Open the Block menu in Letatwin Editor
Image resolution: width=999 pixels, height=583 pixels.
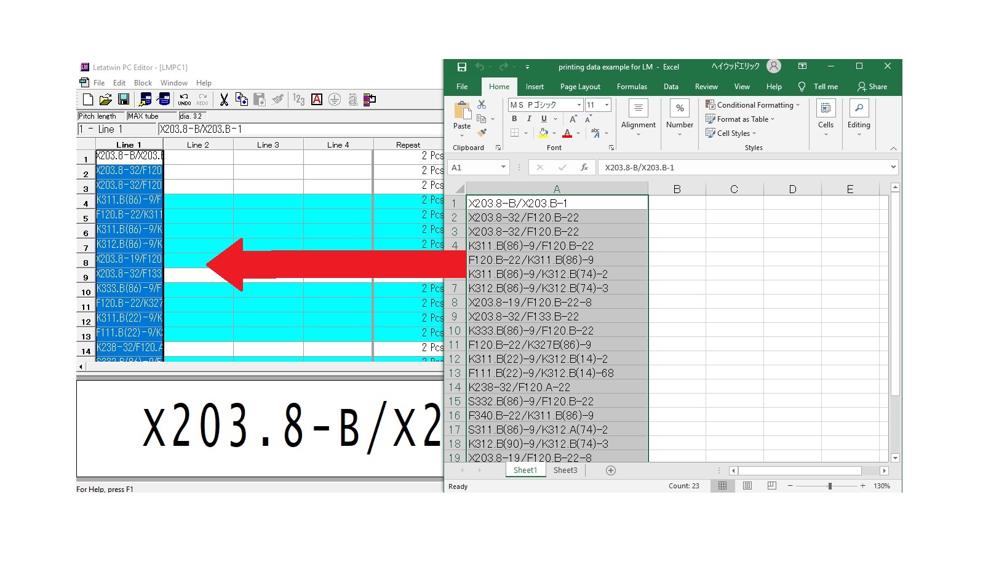[143, 83]
